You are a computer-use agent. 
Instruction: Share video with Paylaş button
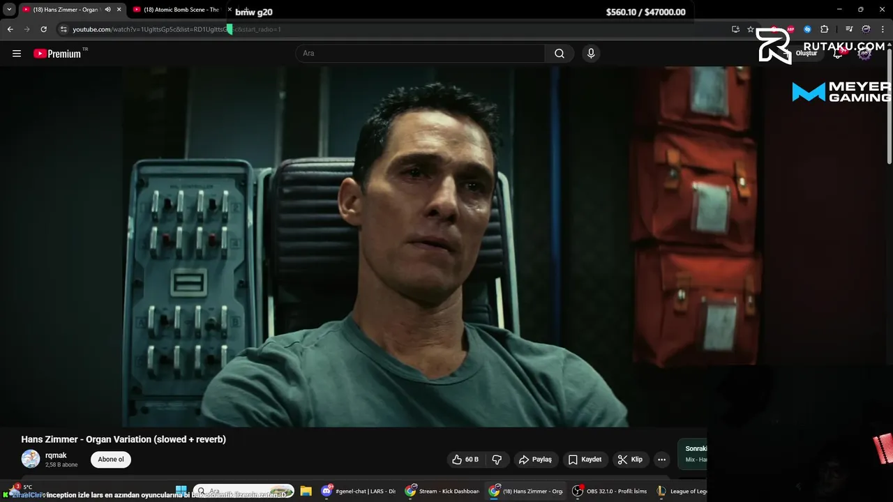click(535, 459)
